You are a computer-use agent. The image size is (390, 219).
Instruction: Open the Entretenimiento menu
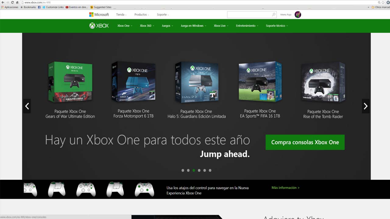click(247, 26)
